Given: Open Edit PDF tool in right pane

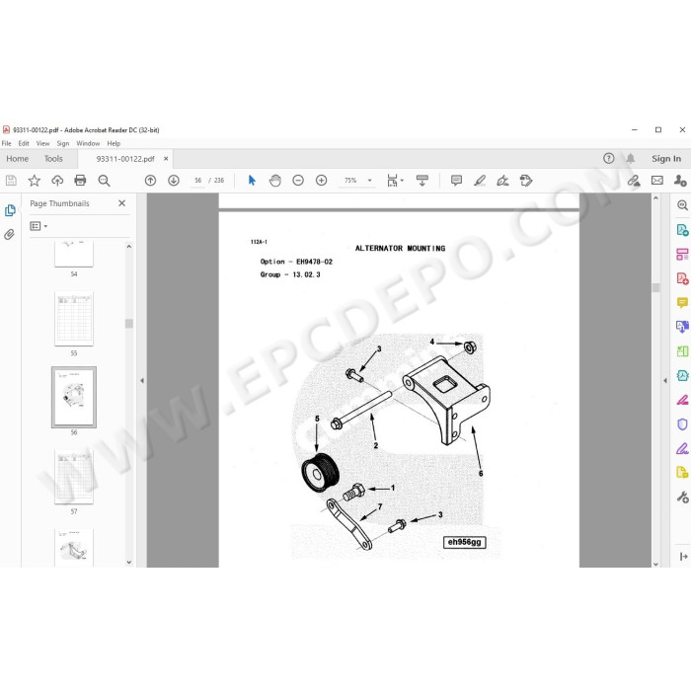Looking at the screenshot, I should 682,255.
